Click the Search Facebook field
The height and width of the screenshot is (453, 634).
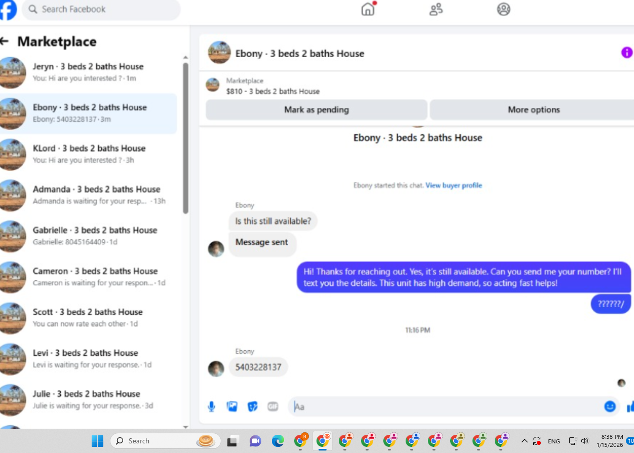point(101,10)
